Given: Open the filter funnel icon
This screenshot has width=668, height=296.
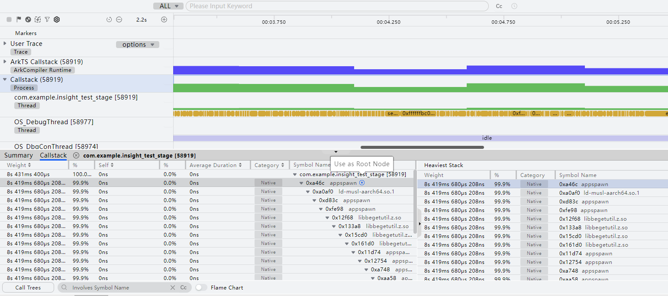Looking at the screenshot, I should 47,19.
